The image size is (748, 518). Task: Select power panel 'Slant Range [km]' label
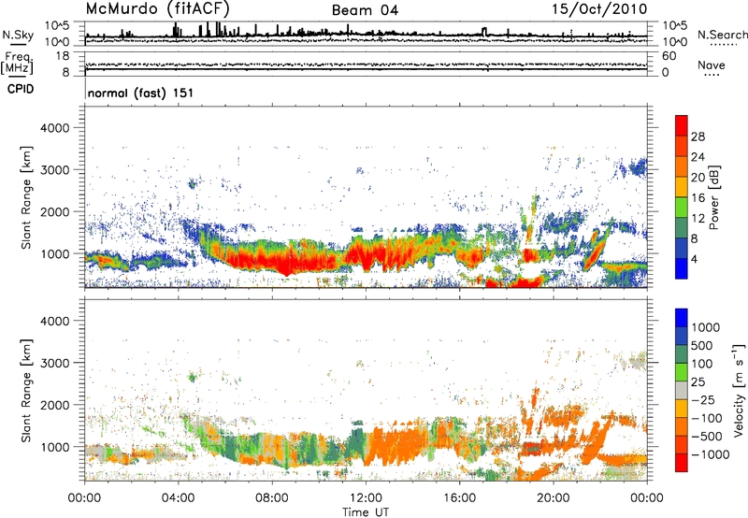[26, 197]
